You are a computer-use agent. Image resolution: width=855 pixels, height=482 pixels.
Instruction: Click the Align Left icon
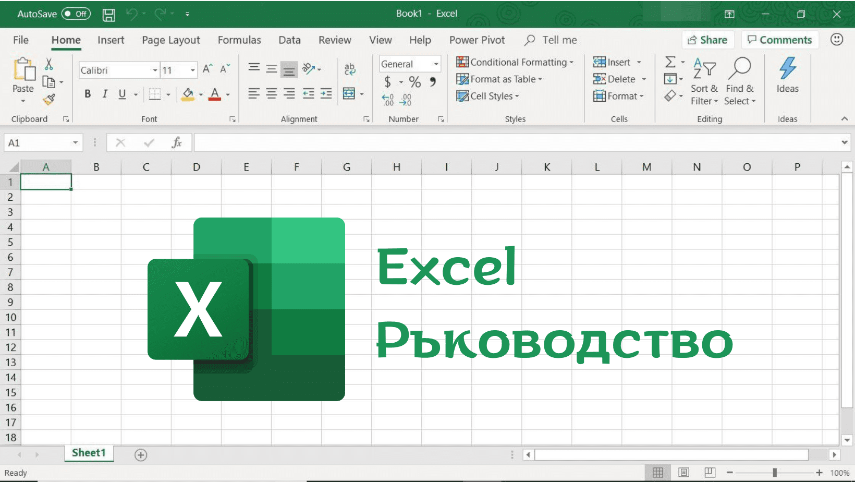click(254, 93)
